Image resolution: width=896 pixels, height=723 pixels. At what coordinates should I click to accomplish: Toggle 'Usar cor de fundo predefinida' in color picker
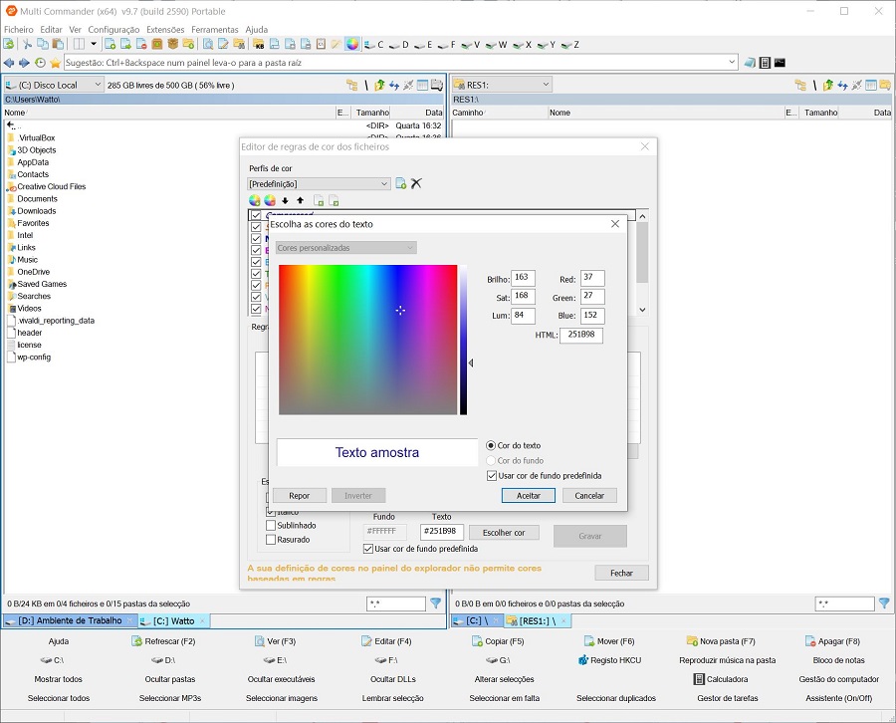point(492,475)
